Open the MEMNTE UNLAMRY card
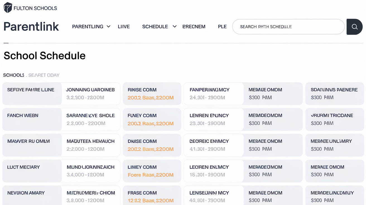Image resolution: width=366 pixels, height=205 pixels. (x=334, y=145)
